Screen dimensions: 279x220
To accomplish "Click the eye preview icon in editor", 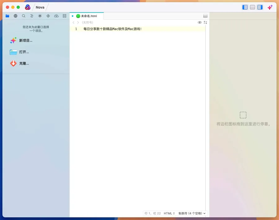I will pos(200,23).
